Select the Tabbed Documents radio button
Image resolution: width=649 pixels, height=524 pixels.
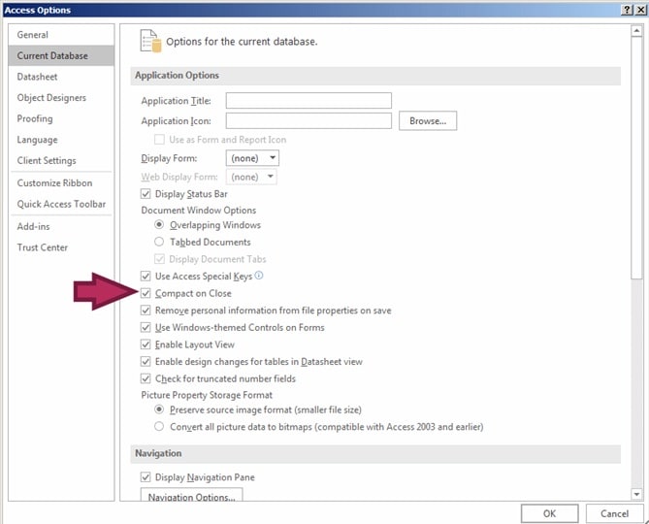159,242
